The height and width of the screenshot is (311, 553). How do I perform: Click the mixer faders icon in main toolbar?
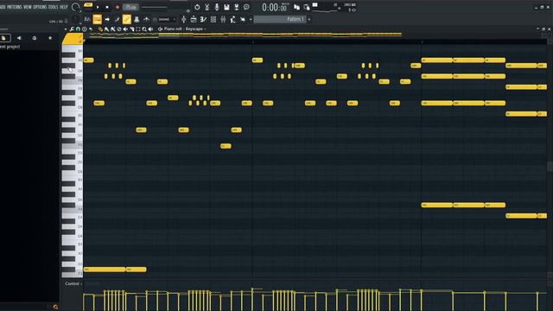coord(223,19)
